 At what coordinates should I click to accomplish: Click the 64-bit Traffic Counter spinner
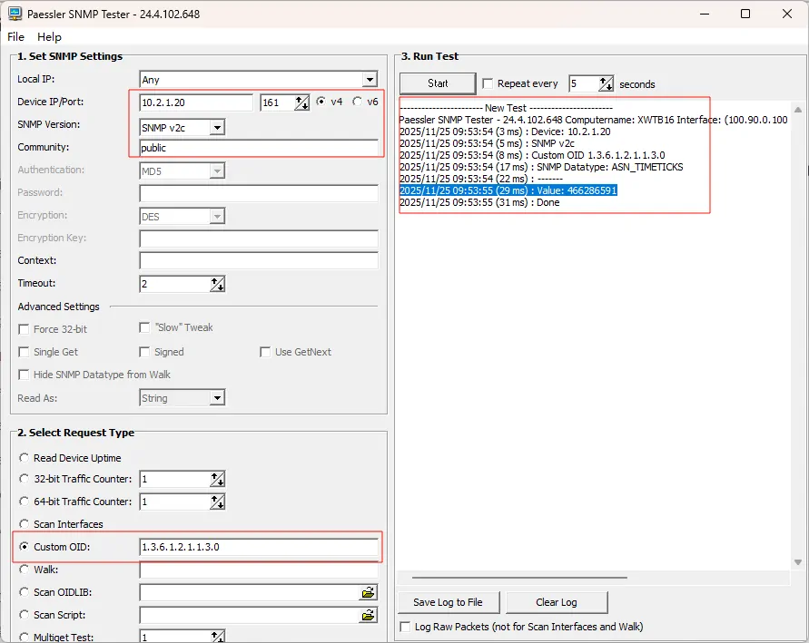217,502
